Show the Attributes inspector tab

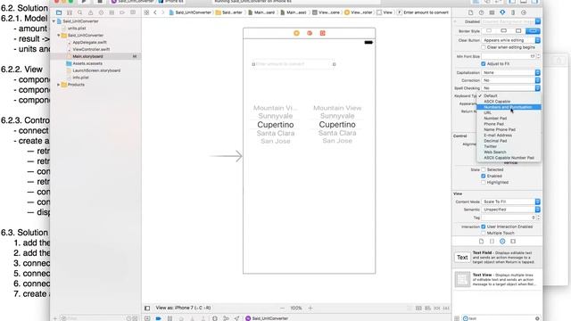tap(502, 12)
